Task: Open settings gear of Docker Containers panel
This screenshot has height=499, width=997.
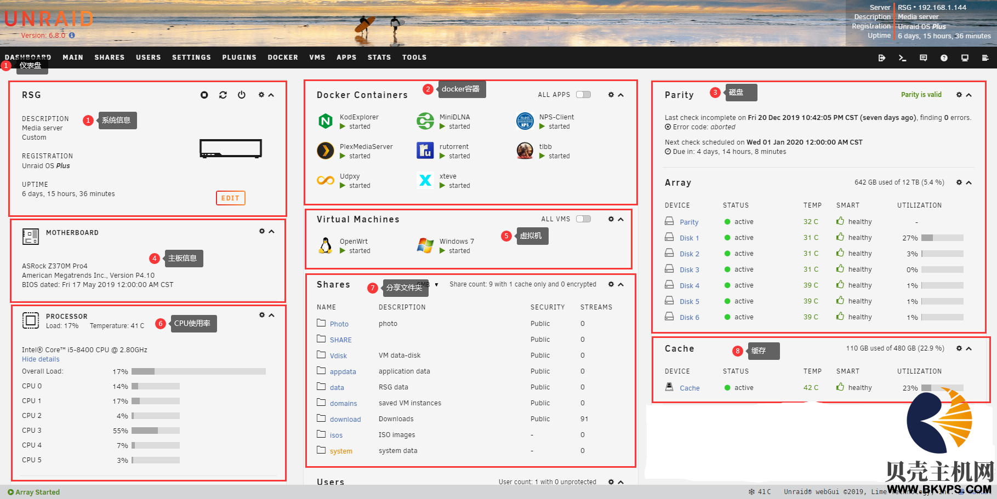Action: point(611,95)
